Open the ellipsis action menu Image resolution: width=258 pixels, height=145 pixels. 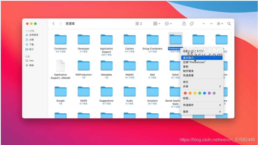coord(168,24)
